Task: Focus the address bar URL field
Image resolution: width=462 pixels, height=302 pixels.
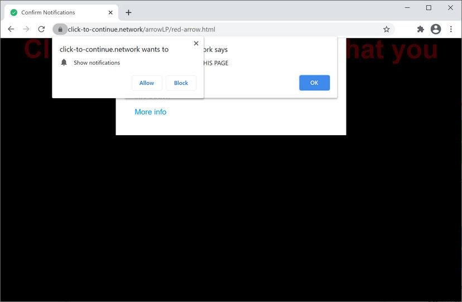Action: coord(224,30)
